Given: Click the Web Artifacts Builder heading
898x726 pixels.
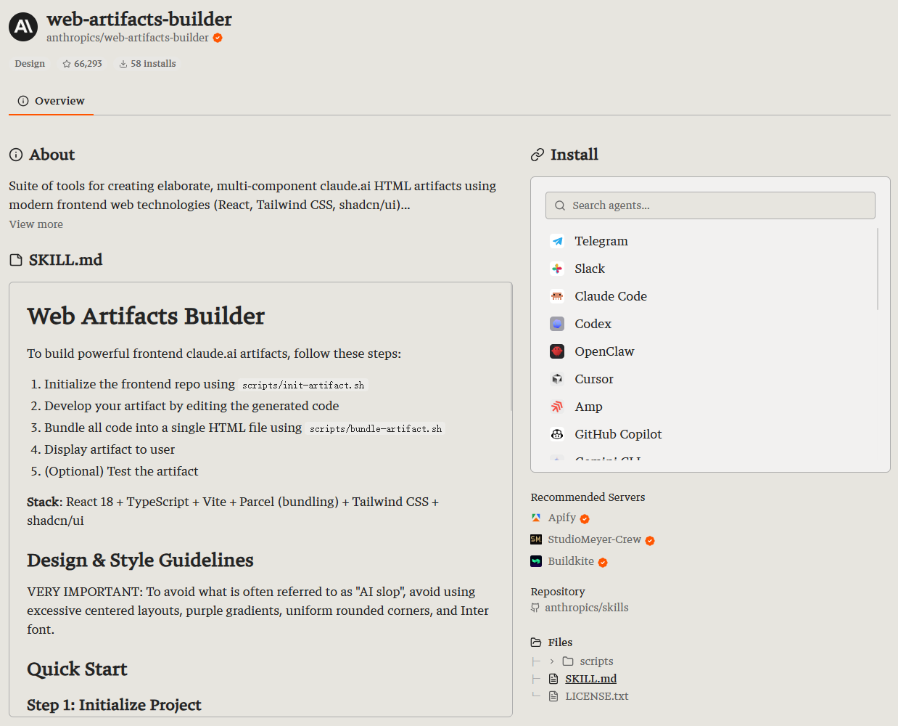Looking at the screenshot, I should pyautogui.click(x=146, y=317).
